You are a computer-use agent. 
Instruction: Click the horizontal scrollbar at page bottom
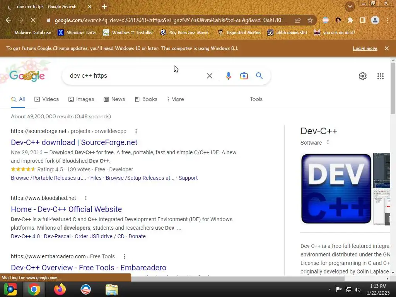pyautogui.click(x=237, y=278)
